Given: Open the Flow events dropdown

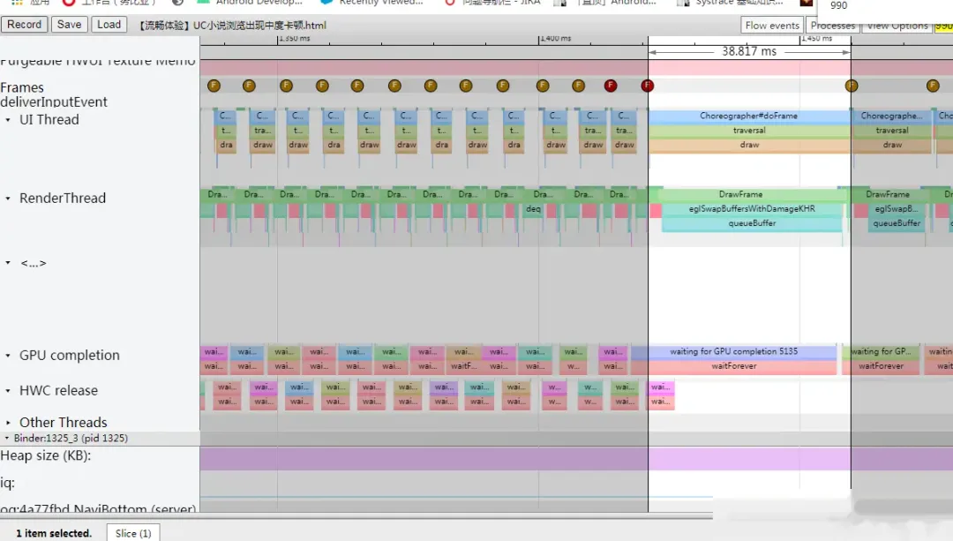Looking at the screenshot, I should click(x=772, y=25).
